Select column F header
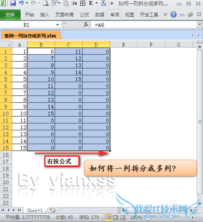This screenshot has height=222, width=203. click(x=151, y=45)
